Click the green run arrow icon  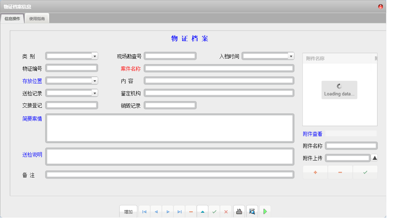point(265,211)
